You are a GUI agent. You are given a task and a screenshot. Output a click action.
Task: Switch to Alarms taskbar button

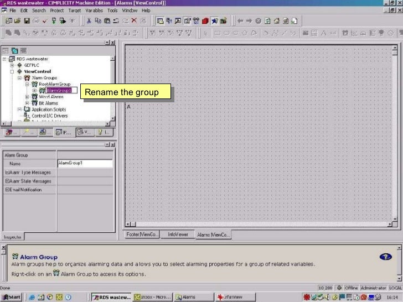tap(194, 297)
